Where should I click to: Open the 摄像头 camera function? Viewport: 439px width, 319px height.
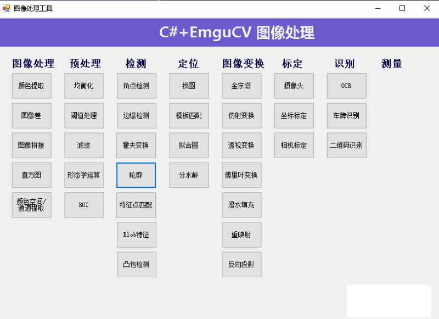[x=294, y=86]
